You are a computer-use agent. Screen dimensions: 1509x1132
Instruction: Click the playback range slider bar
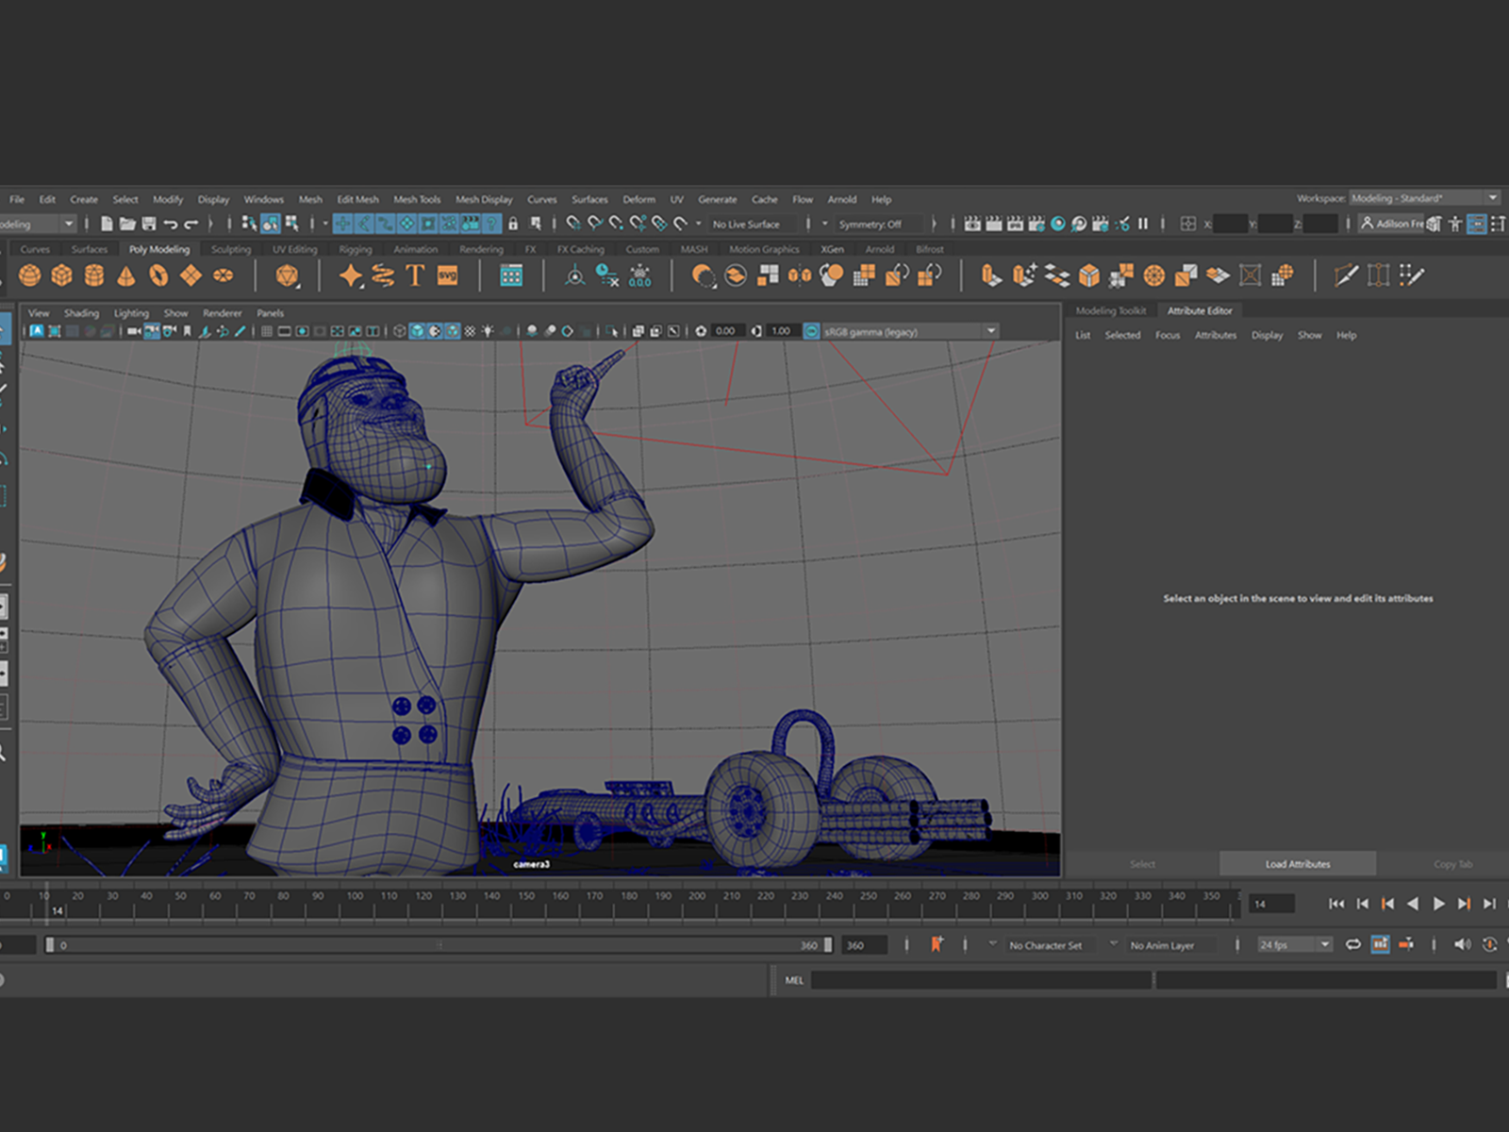(439, 944)
